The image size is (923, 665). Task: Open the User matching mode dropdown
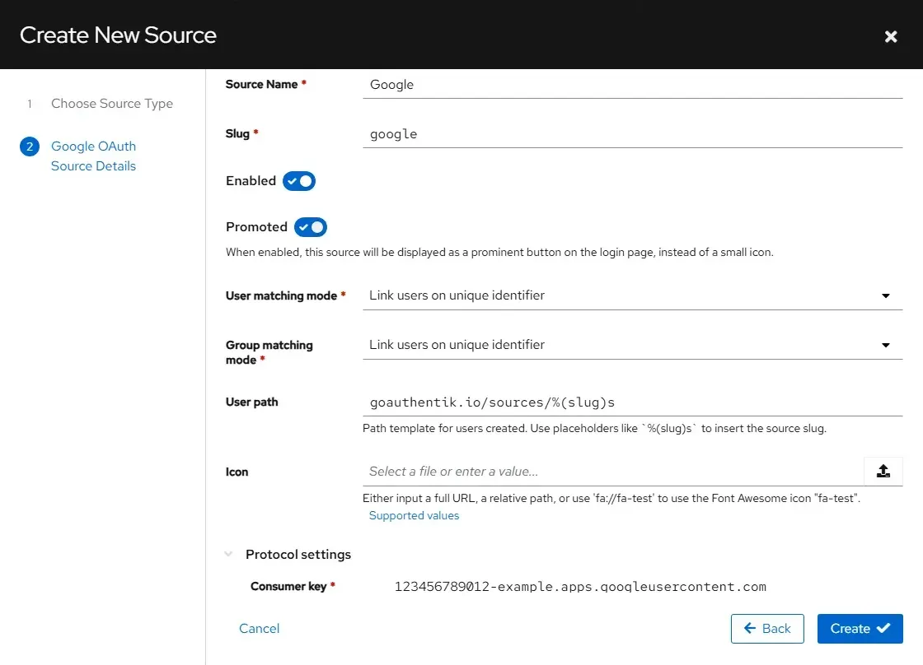coord(632,295)
